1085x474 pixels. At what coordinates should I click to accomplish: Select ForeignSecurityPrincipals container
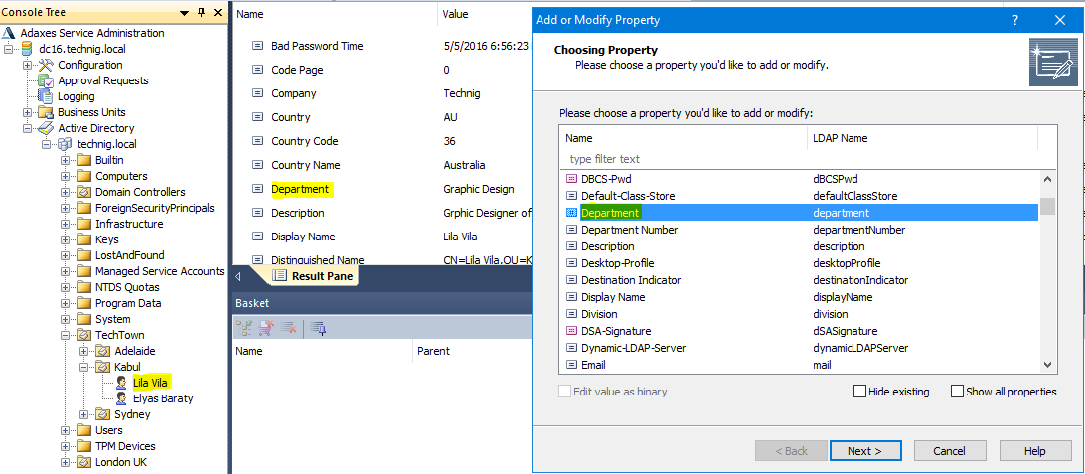(x=155, y=208)
